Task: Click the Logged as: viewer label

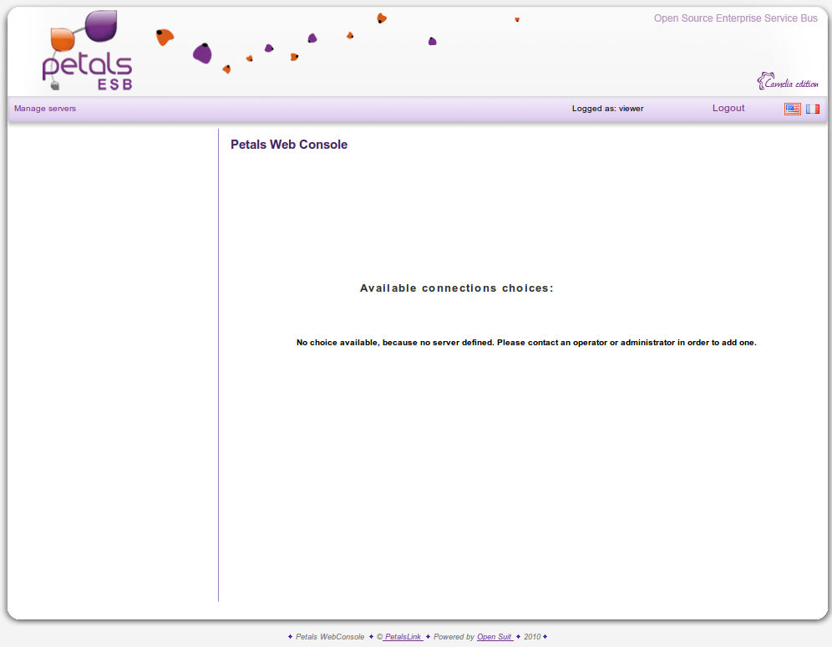Action: click(x=607, y=109)
